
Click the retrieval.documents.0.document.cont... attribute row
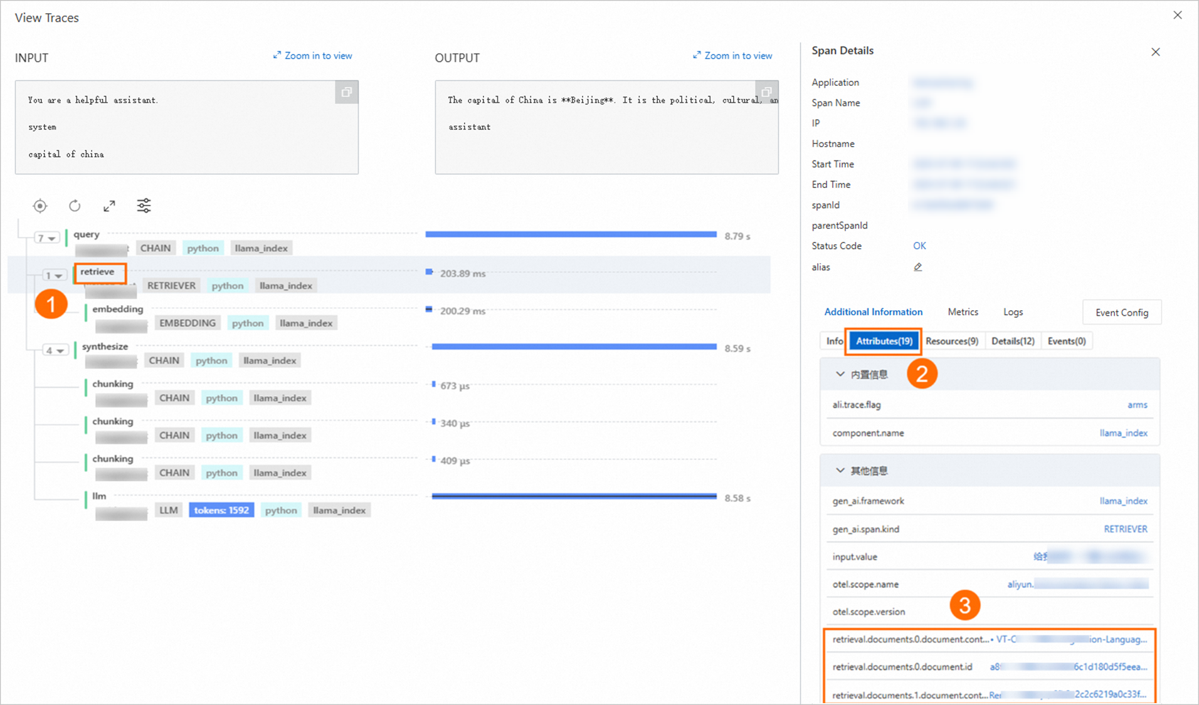(x=990, y=639)
